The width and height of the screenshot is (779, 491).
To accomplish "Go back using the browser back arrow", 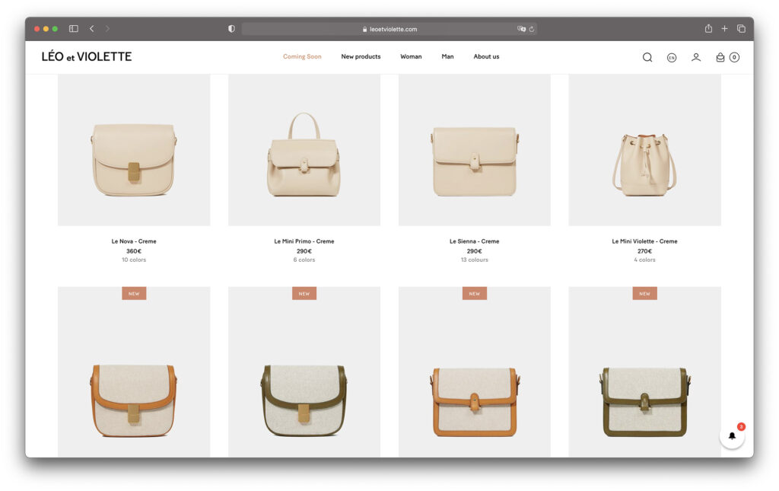I will click(x=92, y=29).
